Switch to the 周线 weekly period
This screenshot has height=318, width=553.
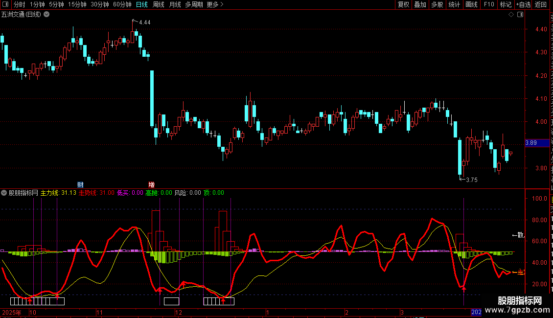point(159,4)
